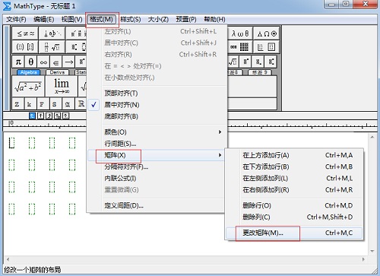Image resolution: width=380 pixels, height=276 pixels.
Task: Insert the right arrow symbol
Action: 68,62
